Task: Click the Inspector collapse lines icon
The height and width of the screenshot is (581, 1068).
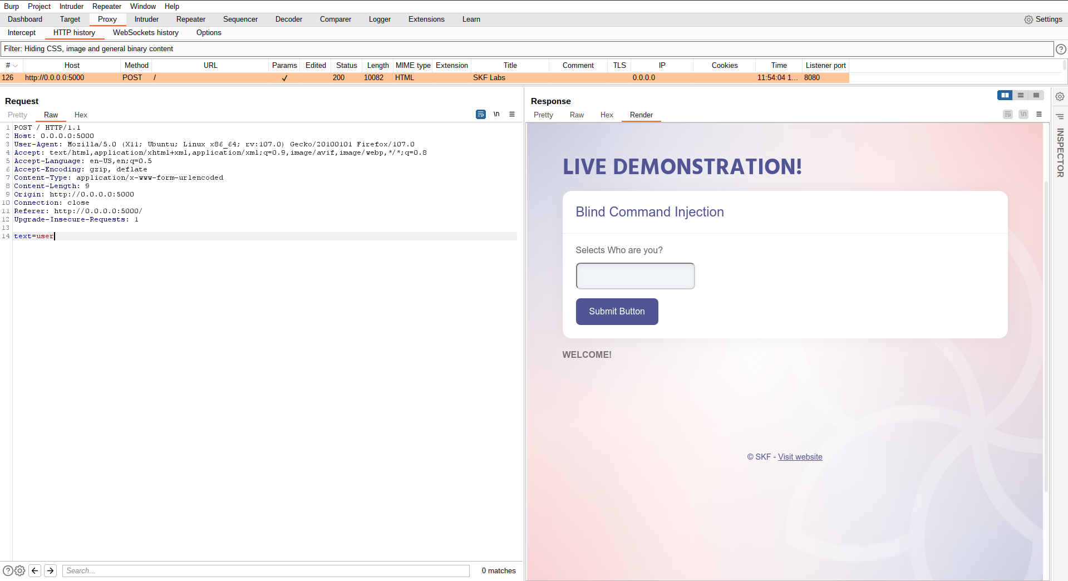Action: pyautogui.click(x=1060, y=117)
